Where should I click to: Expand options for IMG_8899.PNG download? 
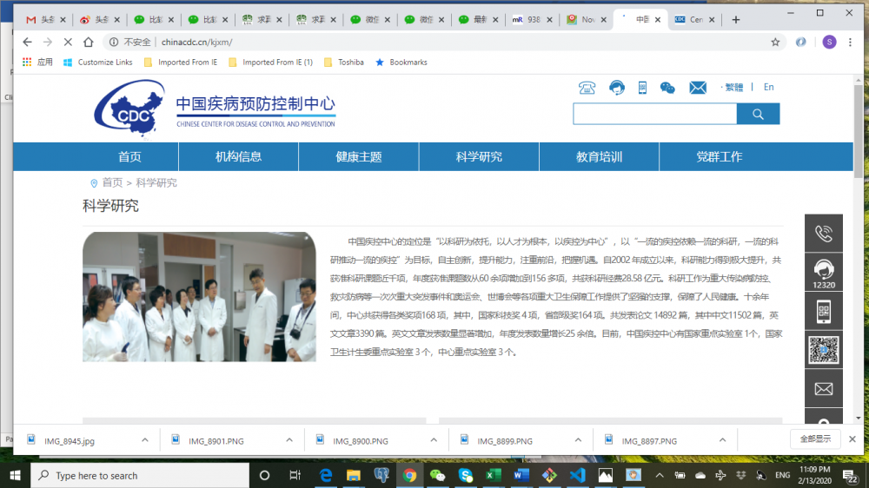[578, 441]
